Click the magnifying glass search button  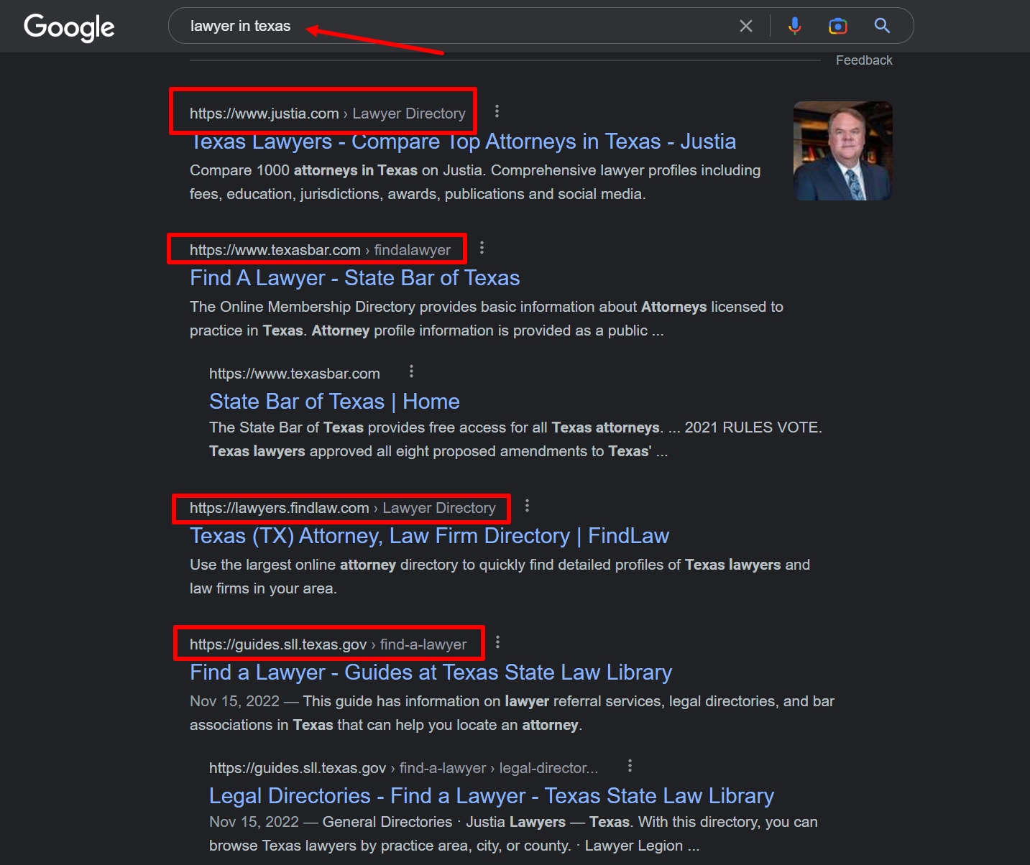coord(882,26)
